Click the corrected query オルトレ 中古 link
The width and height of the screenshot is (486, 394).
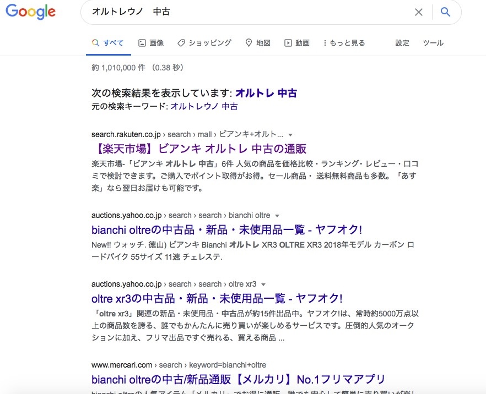tap(266, 93)
